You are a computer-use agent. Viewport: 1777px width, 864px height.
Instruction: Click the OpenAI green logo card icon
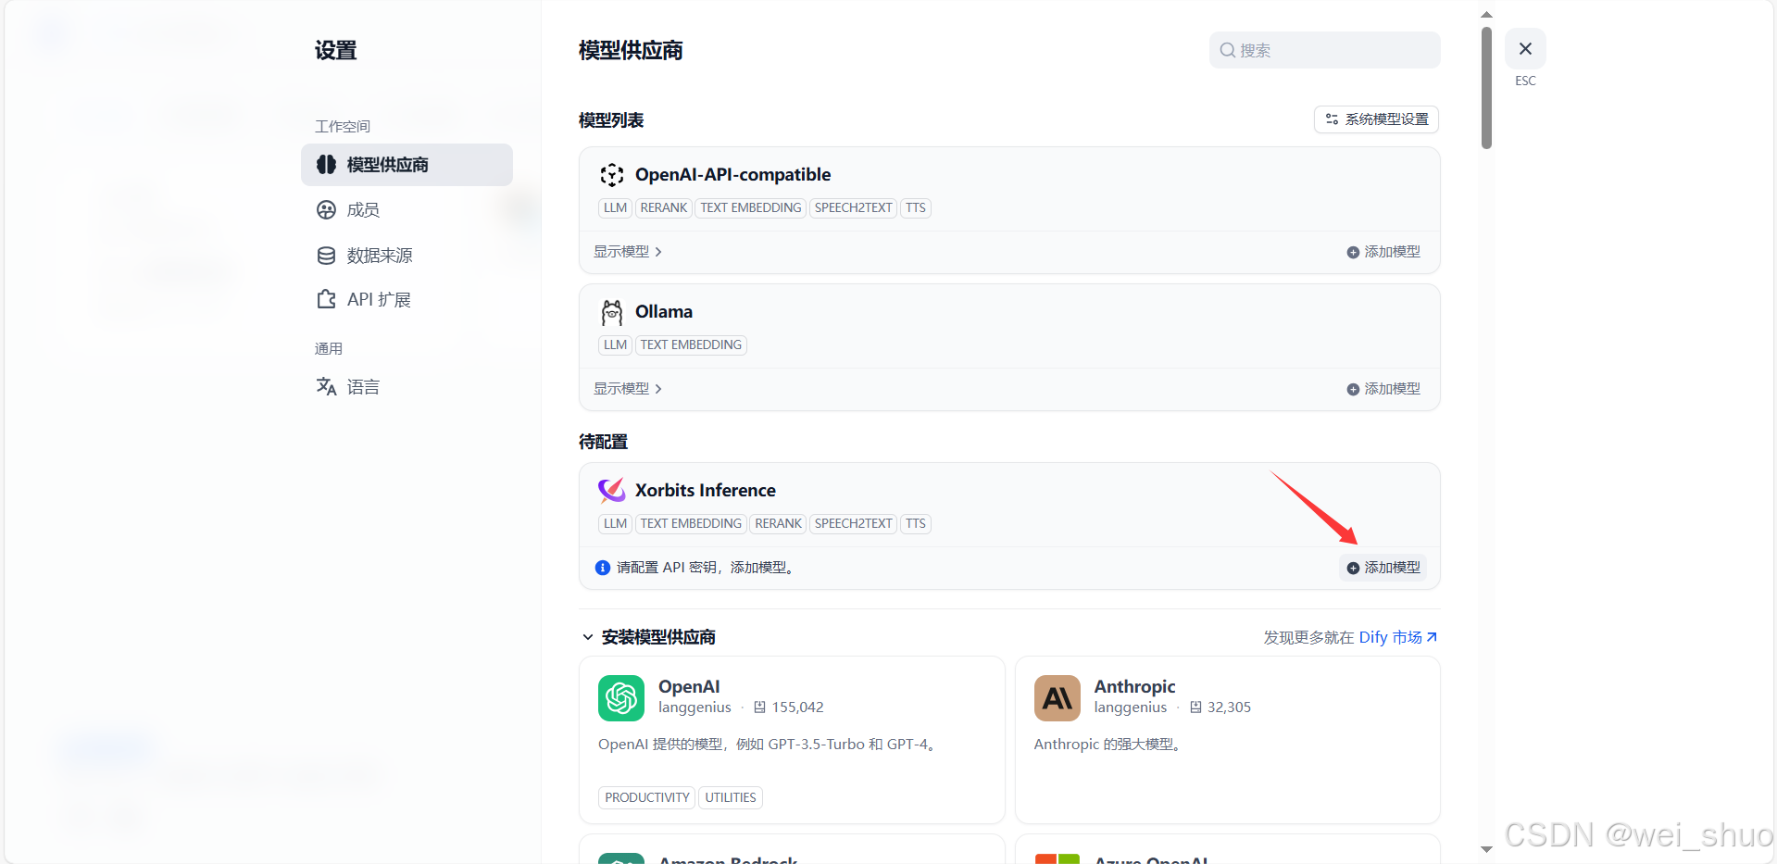621,698
